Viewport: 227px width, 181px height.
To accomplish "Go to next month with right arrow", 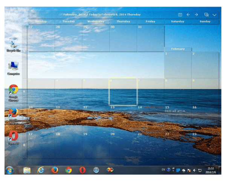I will [x=196, y=15].
